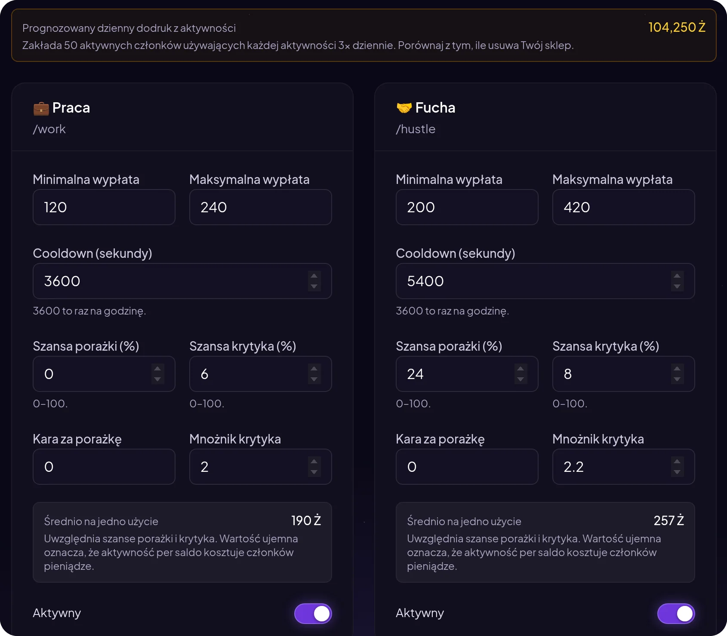The height and width of the screenshot is (636, 727).
Task: Lower Fucha Szansa krytyka value
Action: pos(677,379)
